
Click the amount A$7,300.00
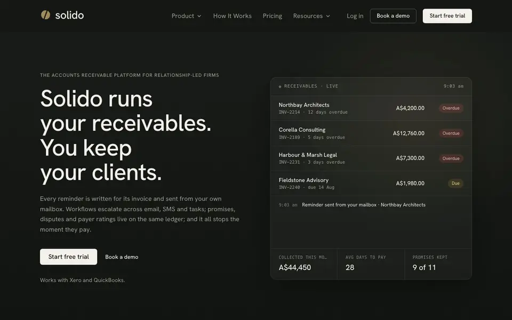pos(410,158)
